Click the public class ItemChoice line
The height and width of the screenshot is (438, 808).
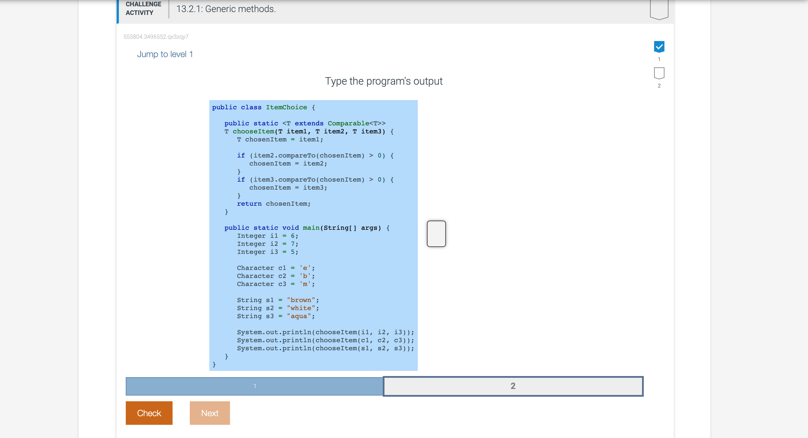(x=264, y=108)
